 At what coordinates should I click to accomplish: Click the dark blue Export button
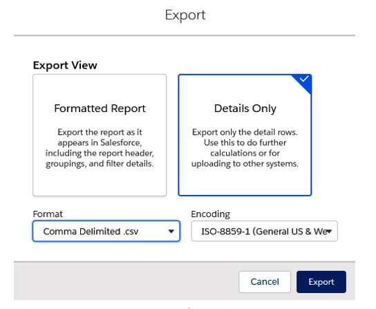(321, 282)
